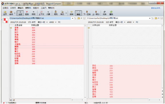165x104 pixels.
Task: Click the red-white difference thumbnail overview
Action: [x=5, y=21]
